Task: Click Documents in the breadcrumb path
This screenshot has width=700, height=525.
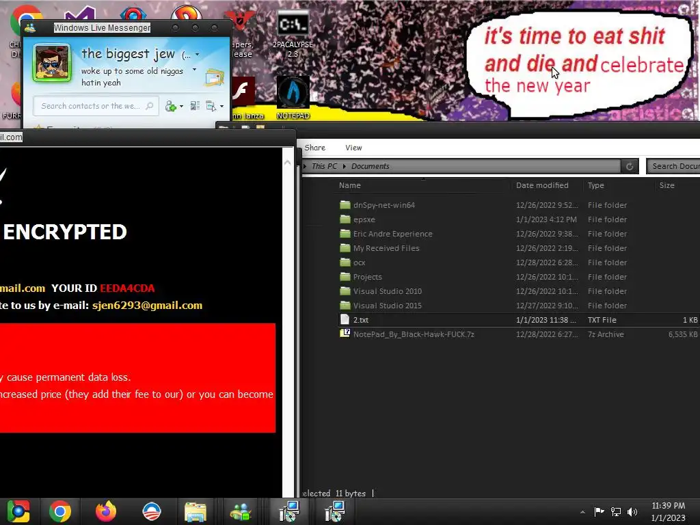Action: (x=370, y=166)
